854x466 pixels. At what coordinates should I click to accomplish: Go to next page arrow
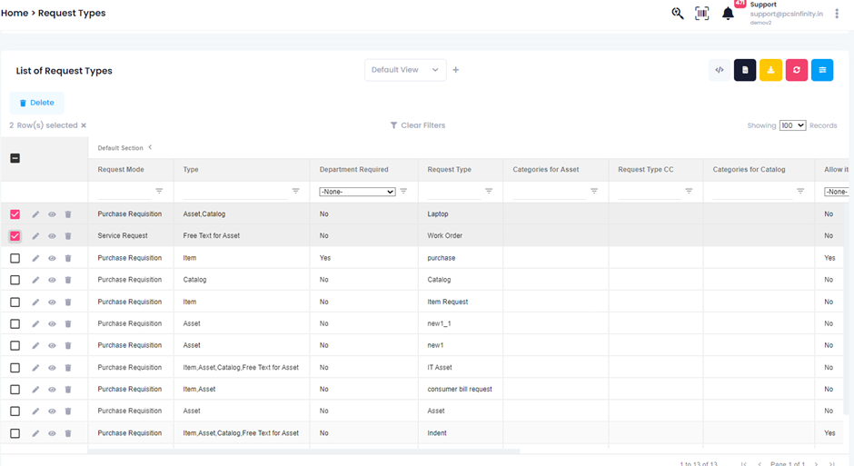point(816,464)
